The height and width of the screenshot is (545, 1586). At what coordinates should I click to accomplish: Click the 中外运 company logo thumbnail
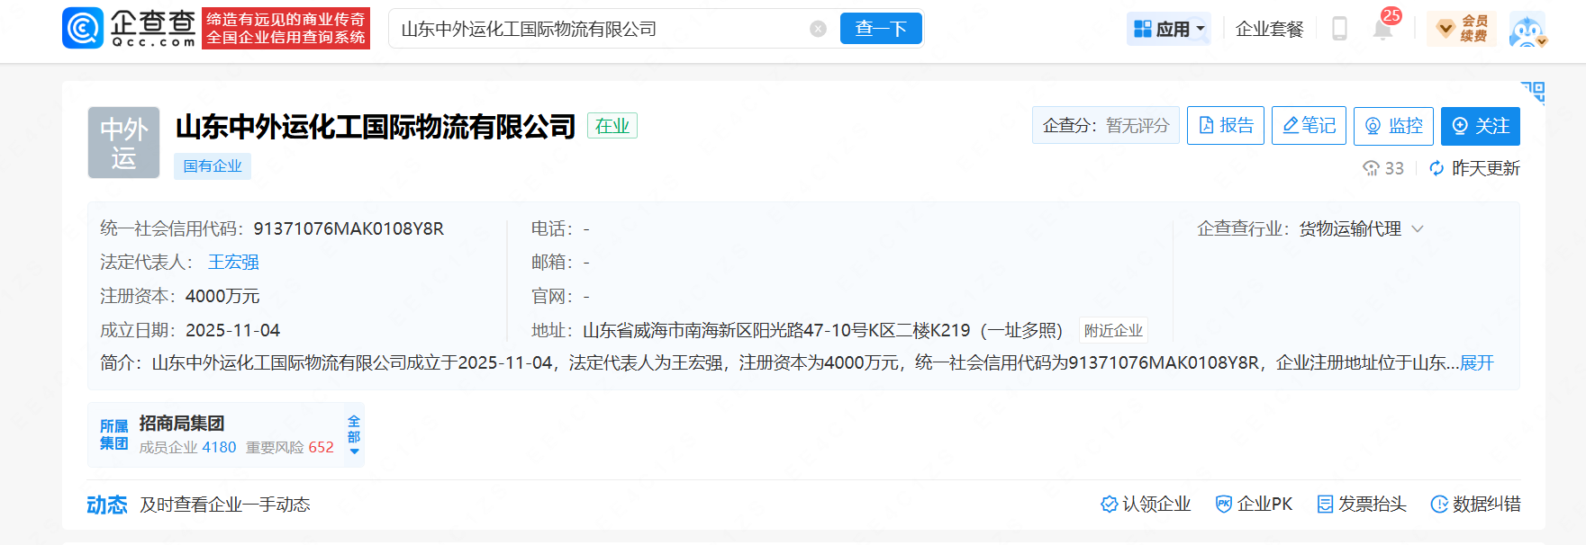[x=123, y=142]
